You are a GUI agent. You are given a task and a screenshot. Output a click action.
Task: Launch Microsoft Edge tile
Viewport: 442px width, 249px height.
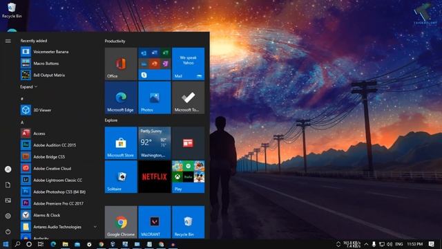click(x=121, y=98)
